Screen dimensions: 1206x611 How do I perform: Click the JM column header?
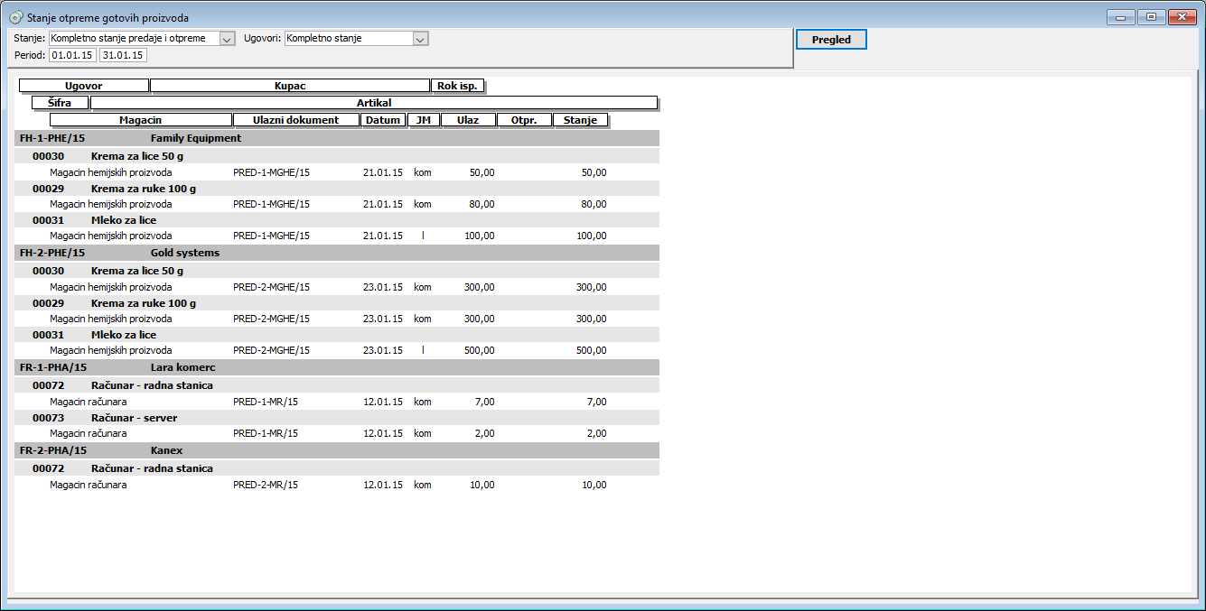coord(424,120)
